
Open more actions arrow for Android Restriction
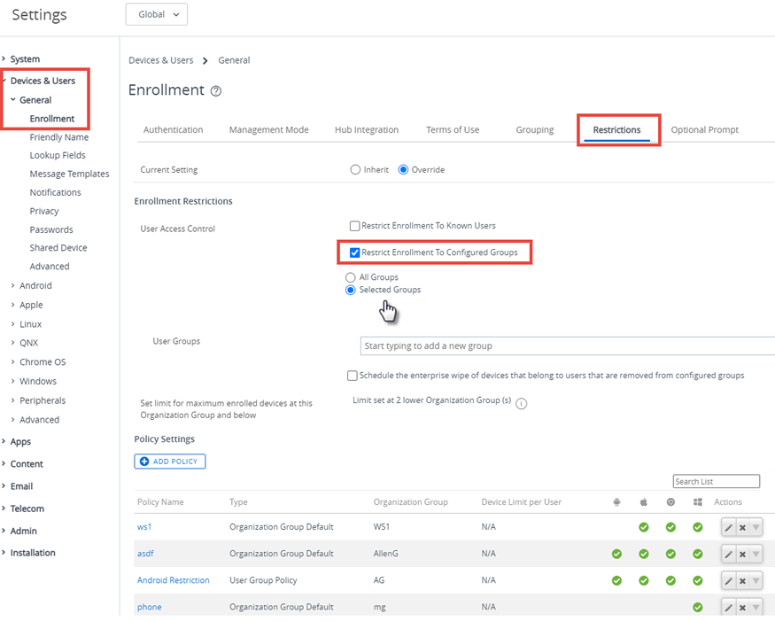tap(756, 581)
